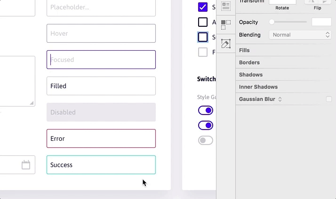The width and height of the screenshot is (336, 199).
Task: Open the Blending mode Normal dropdown
Action: [x=300, y=35]
